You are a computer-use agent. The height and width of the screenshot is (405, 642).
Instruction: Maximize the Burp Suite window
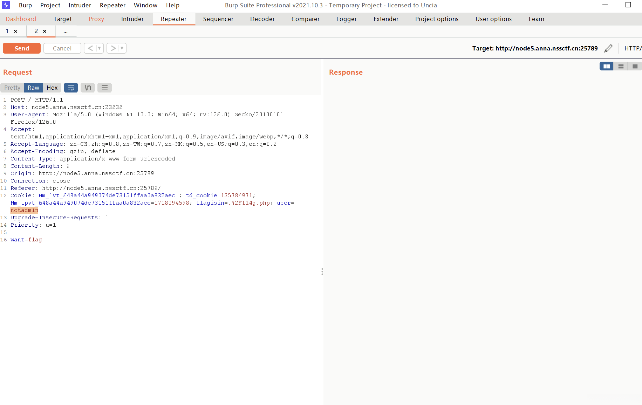pos(628,5)
